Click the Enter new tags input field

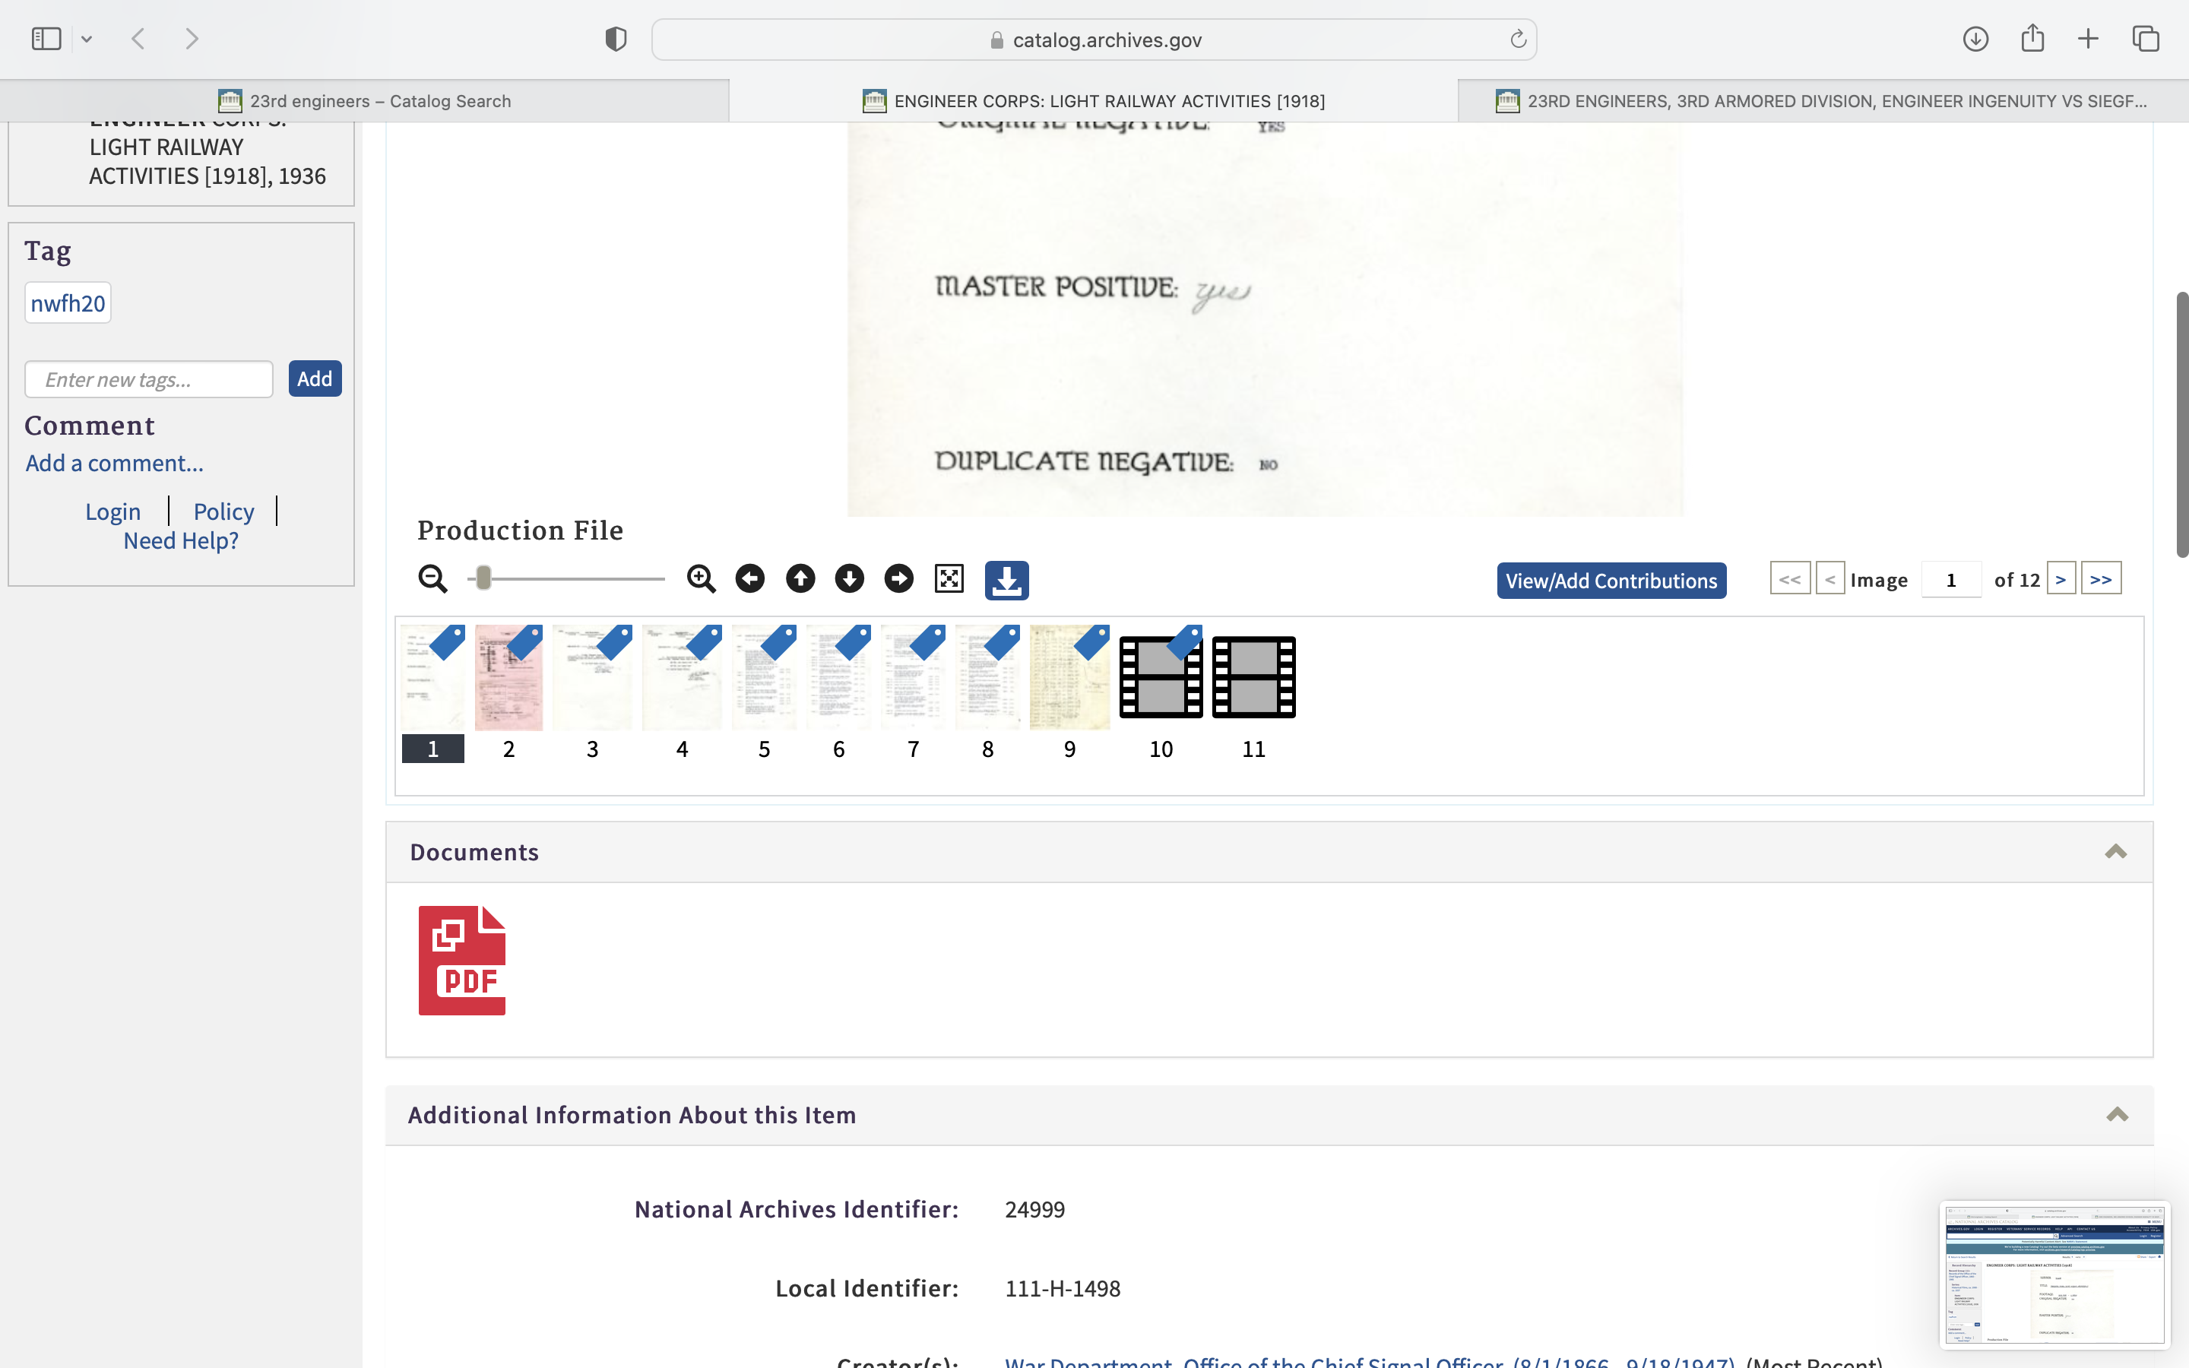[149, 379]
